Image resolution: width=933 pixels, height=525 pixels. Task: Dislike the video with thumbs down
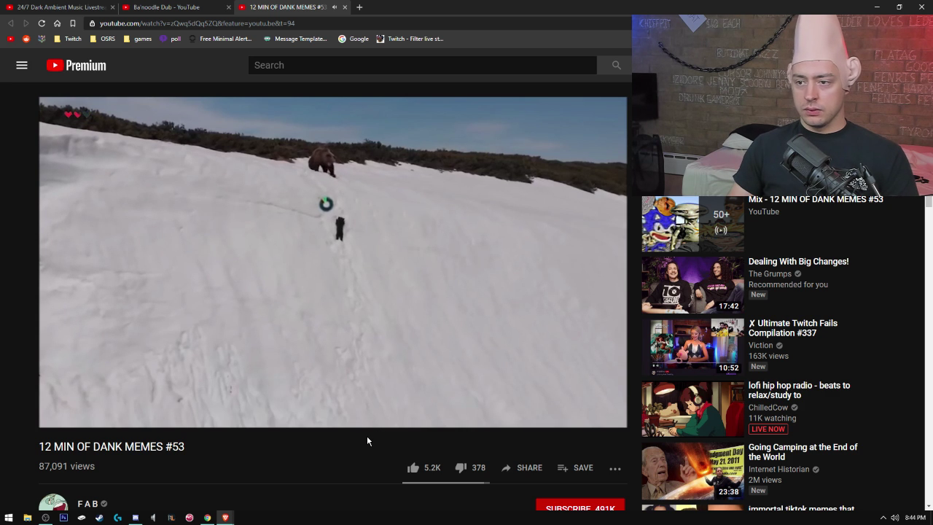[x=461, y=468]
